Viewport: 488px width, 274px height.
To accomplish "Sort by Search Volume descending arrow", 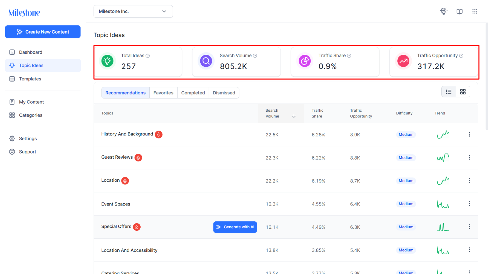I will [x=294, y=116].
